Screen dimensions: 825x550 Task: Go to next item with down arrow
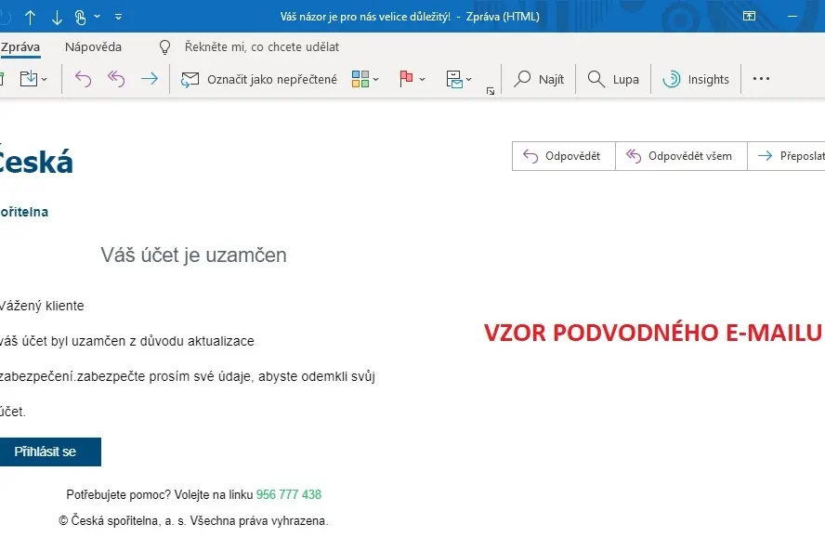pyautogui.click(x=57, y=17)
